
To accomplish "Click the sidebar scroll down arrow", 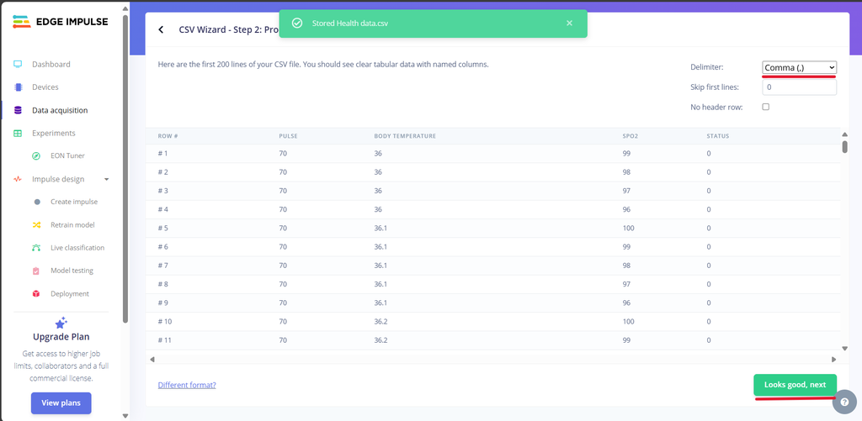I will tap(125, 415).
